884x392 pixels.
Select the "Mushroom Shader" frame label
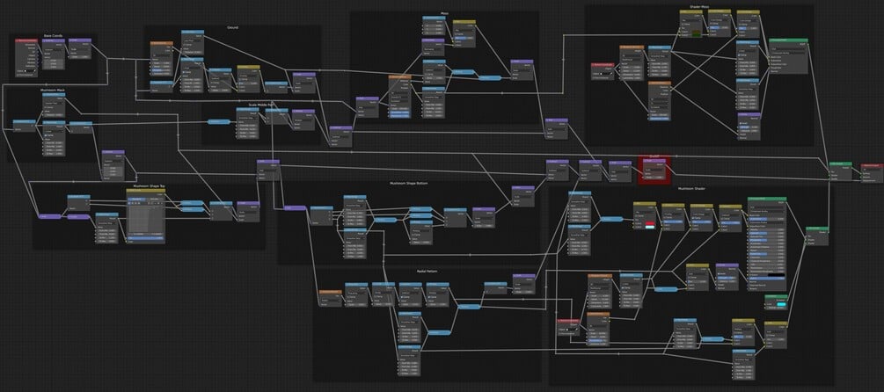point(691,189)
